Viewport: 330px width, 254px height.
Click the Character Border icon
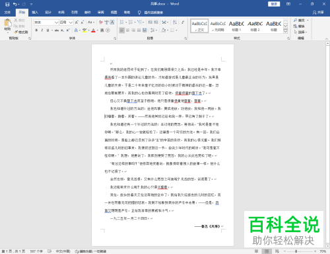pos(112,22)
